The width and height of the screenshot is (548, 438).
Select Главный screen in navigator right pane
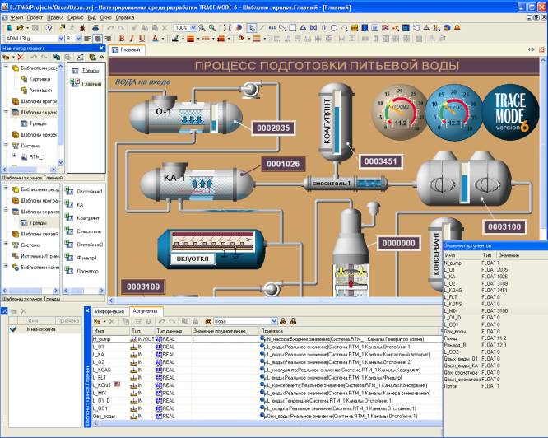[91, 84]
